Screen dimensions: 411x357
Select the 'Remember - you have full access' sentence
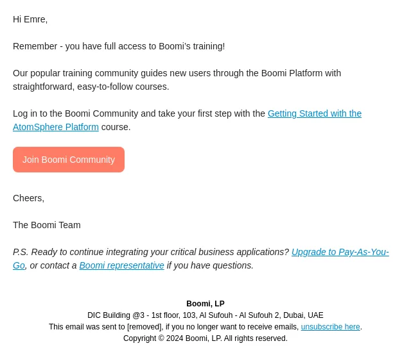(119, 46)
